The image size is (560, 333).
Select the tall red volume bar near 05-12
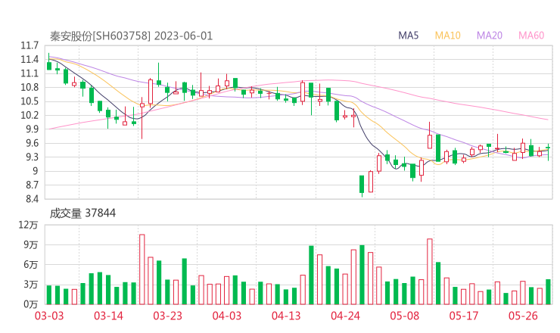point(429,272)
